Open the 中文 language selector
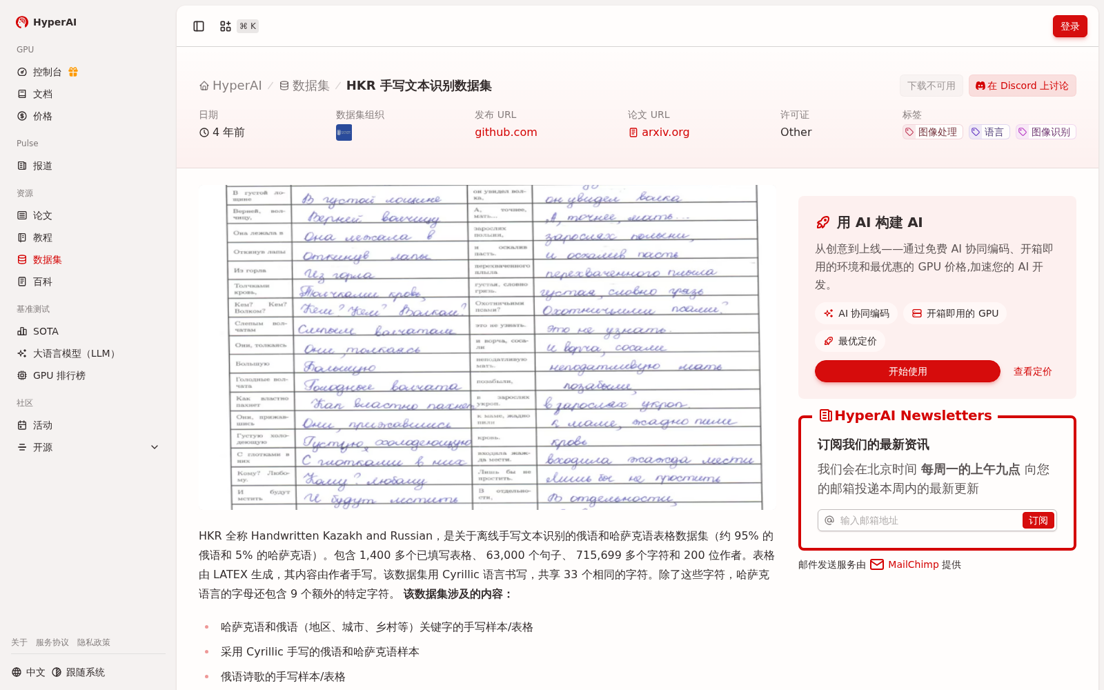 point(28,672)
